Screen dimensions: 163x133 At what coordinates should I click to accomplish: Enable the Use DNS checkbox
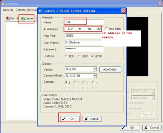click(106, 29)
